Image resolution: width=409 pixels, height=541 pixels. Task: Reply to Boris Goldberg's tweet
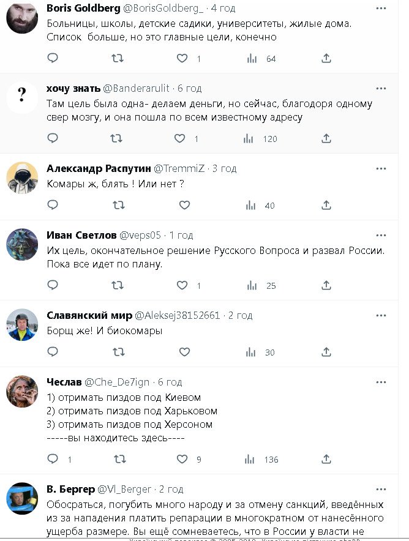[x=53, y=58]
